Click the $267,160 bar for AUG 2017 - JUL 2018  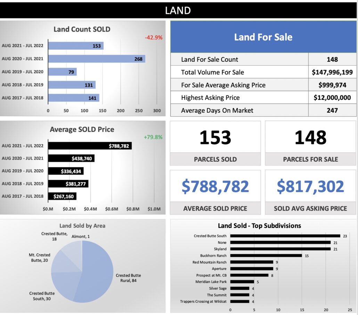[x=62, y=196]
